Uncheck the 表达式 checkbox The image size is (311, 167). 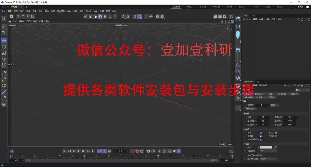coord(276,133)
